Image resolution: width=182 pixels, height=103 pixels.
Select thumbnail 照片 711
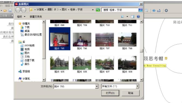tap(127, 23)
